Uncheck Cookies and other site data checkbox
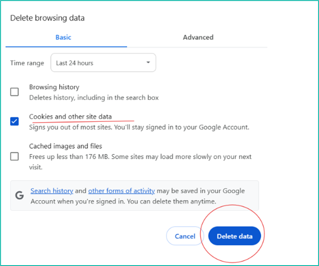This screenshot has width=319, height=266. click(15, 121)
